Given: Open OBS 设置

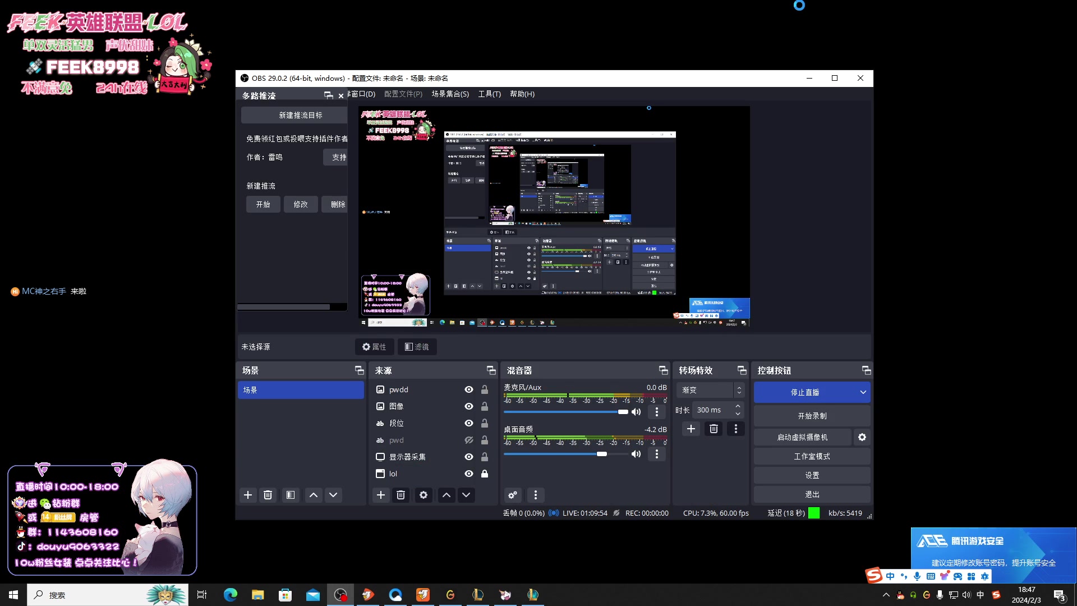Looking at the screenshot, I should click(812, 475).
